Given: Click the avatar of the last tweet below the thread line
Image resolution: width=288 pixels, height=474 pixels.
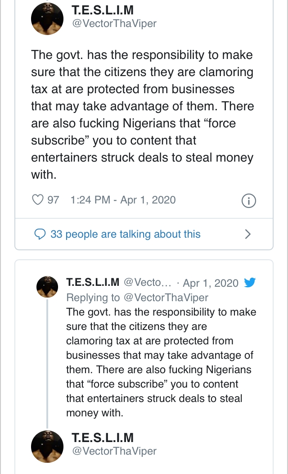Looking at the screenshot, I should 47,447.
